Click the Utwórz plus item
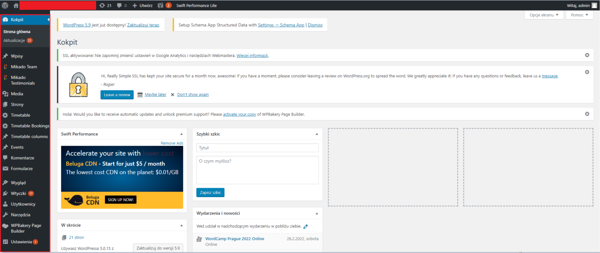600x253 pixels. 142,5
